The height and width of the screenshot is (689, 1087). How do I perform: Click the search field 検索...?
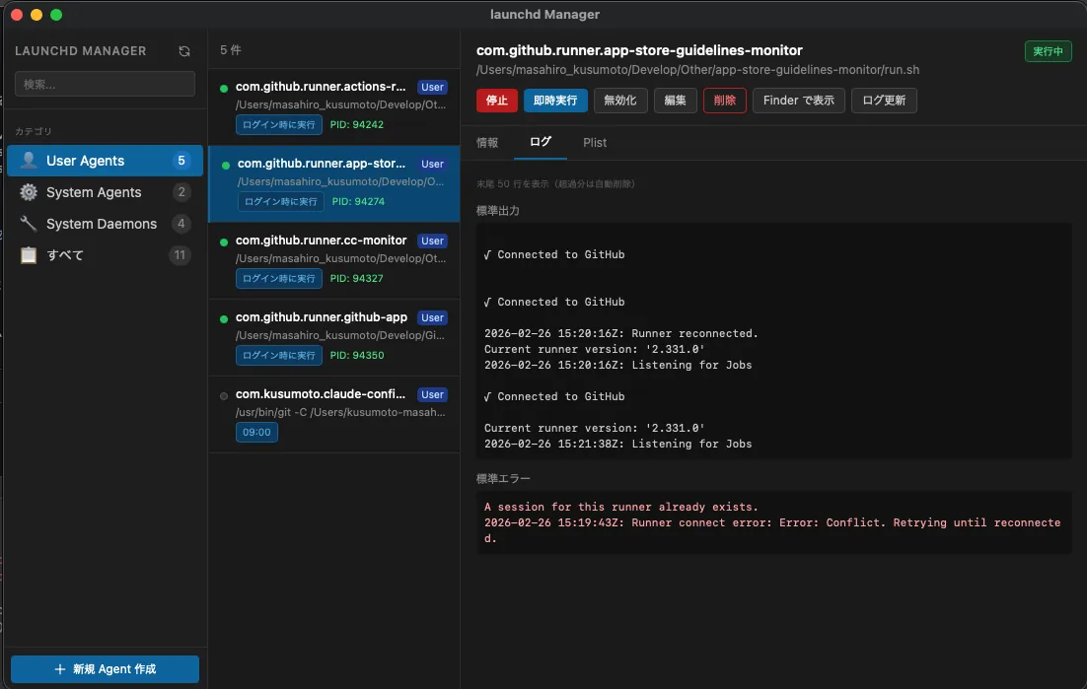(x=105, y=84)
